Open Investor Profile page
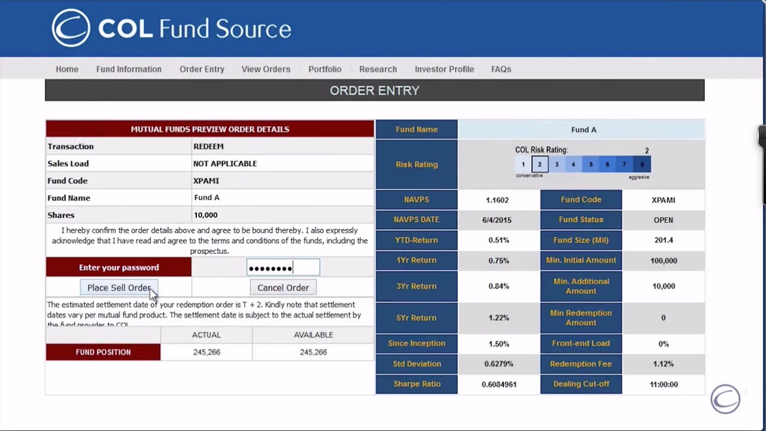The image size is (766, 431). [x=444, y=69]
